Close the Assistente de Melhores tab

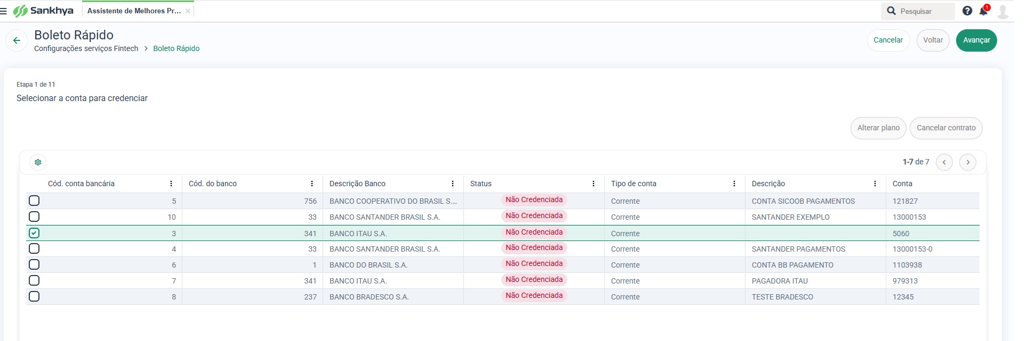(x=188, y=11)
